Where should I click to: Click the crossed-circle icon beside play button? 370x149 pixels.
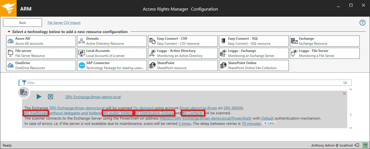point(50,97)
